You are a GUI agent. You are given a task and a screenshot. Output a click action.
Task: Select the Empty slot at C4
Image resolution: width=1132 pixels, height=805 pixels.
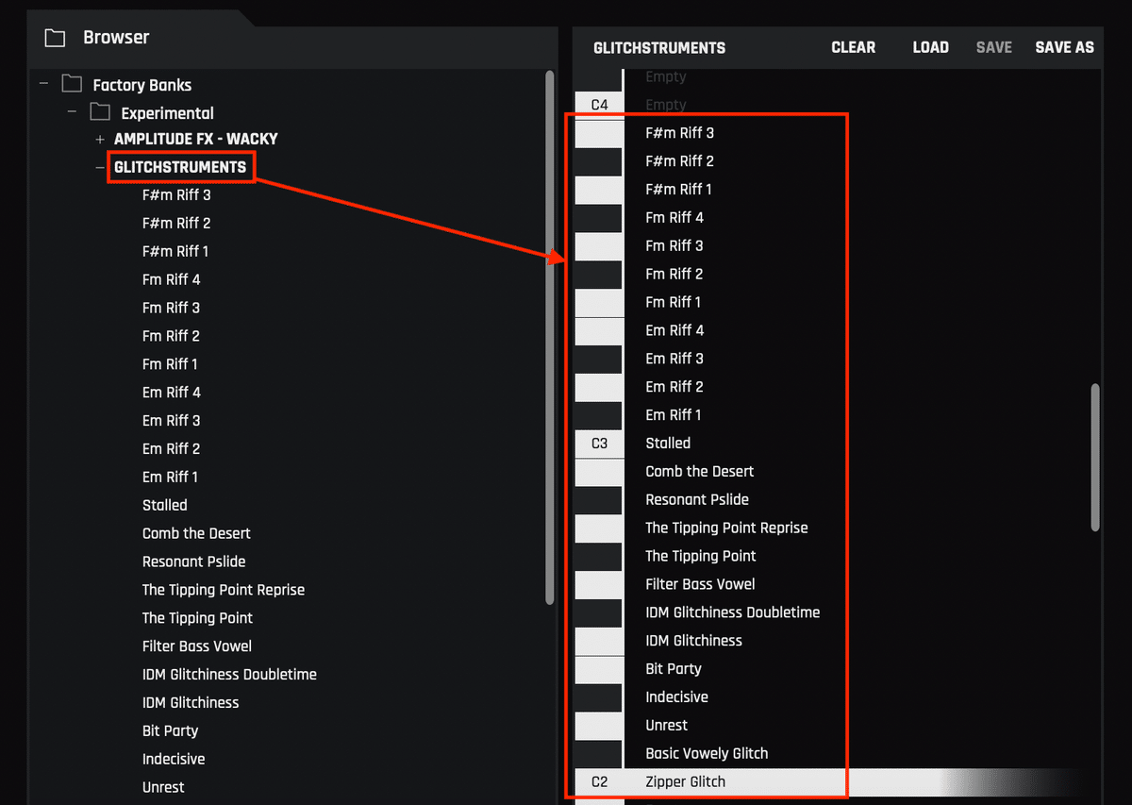coord(666,105)
